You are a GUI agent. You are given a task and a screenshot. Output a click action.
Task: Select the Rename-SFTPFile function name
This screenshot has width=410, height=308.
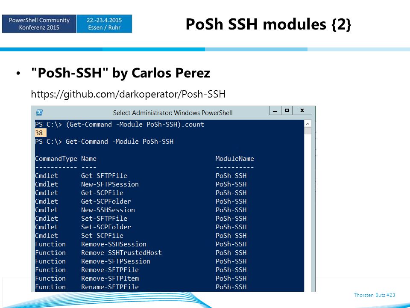click(110, 287)
